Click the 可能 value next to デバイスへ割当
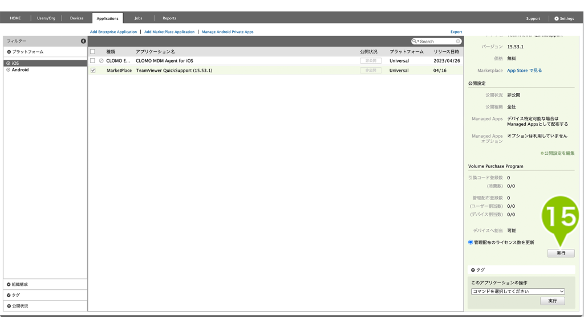Viewport: 584px width, 328px height. pyautogui.click(x=512, y=231)
